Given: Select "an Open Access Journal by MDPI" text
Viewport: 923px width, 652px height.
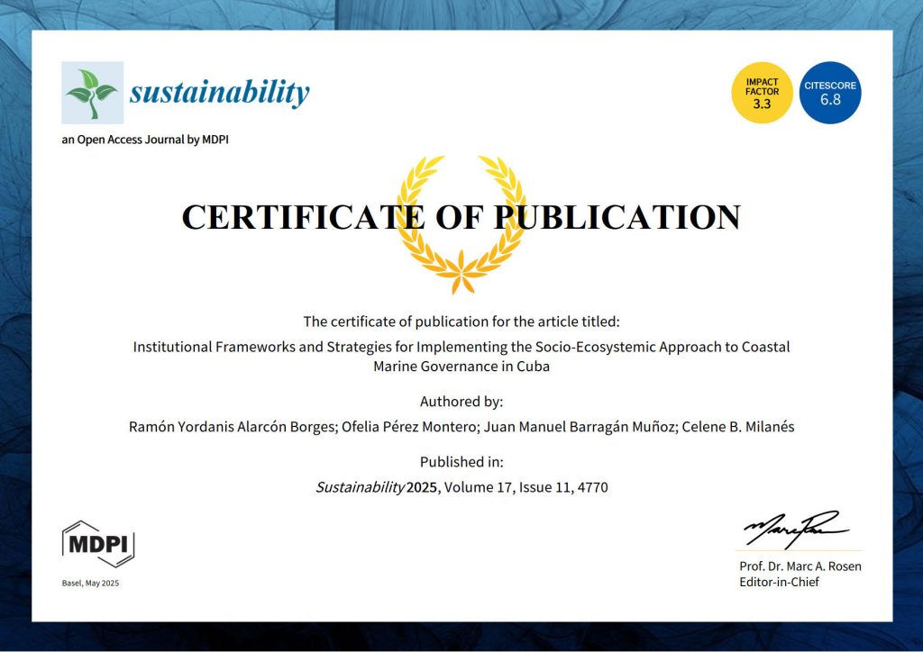Looking at the screenshot, I should (145, 140).
